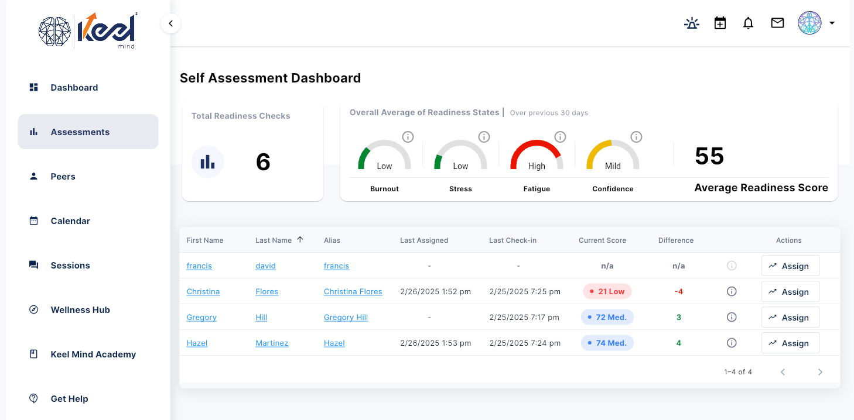Assign an assessment to Hazel Martinez
The height and width of the screenshot is (420, 854).
click(x=790, y=343)
